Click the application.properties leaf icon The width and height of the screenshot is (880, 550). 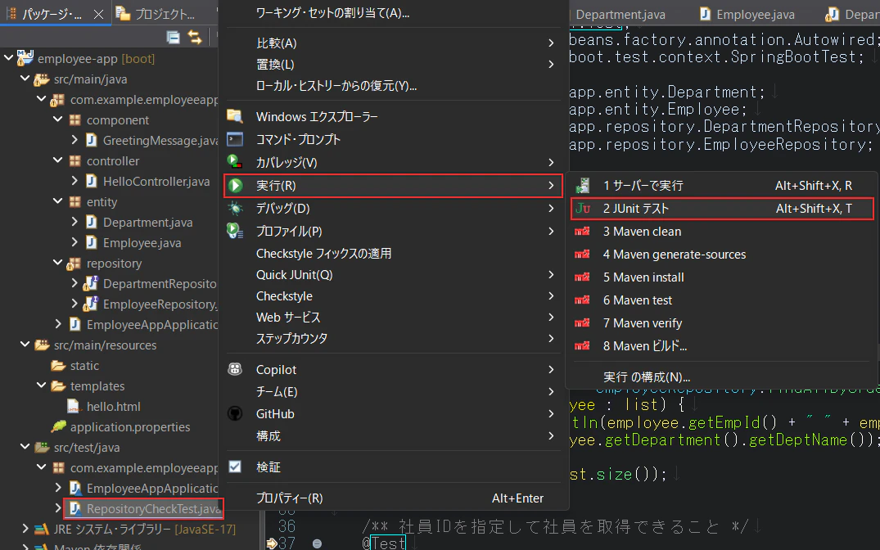click(x=58, y=426)
